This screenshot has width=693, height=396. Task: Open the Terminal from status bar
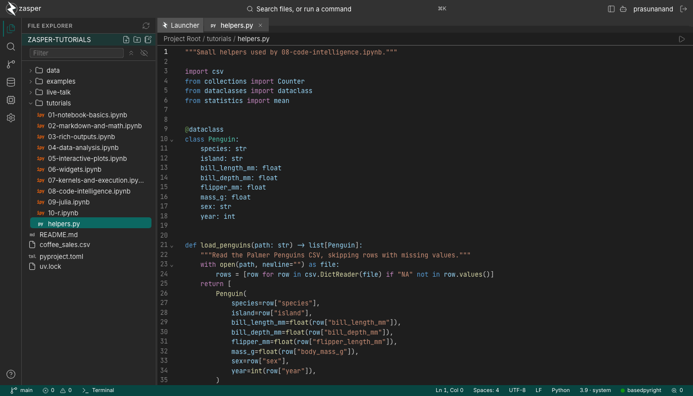[x=98, y=390]
